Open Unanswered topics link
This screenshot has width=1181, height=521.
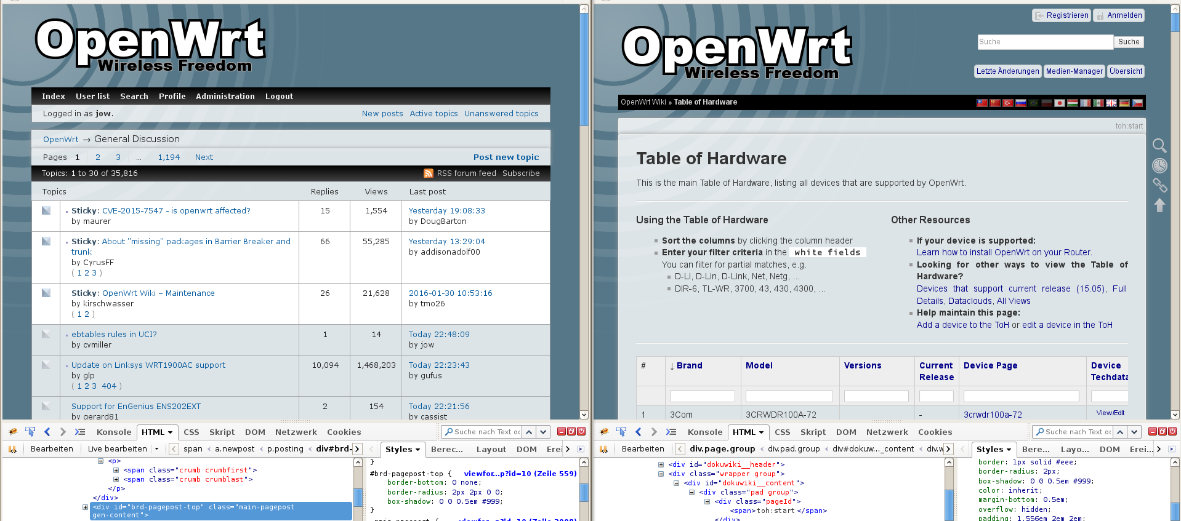point(501,113)
